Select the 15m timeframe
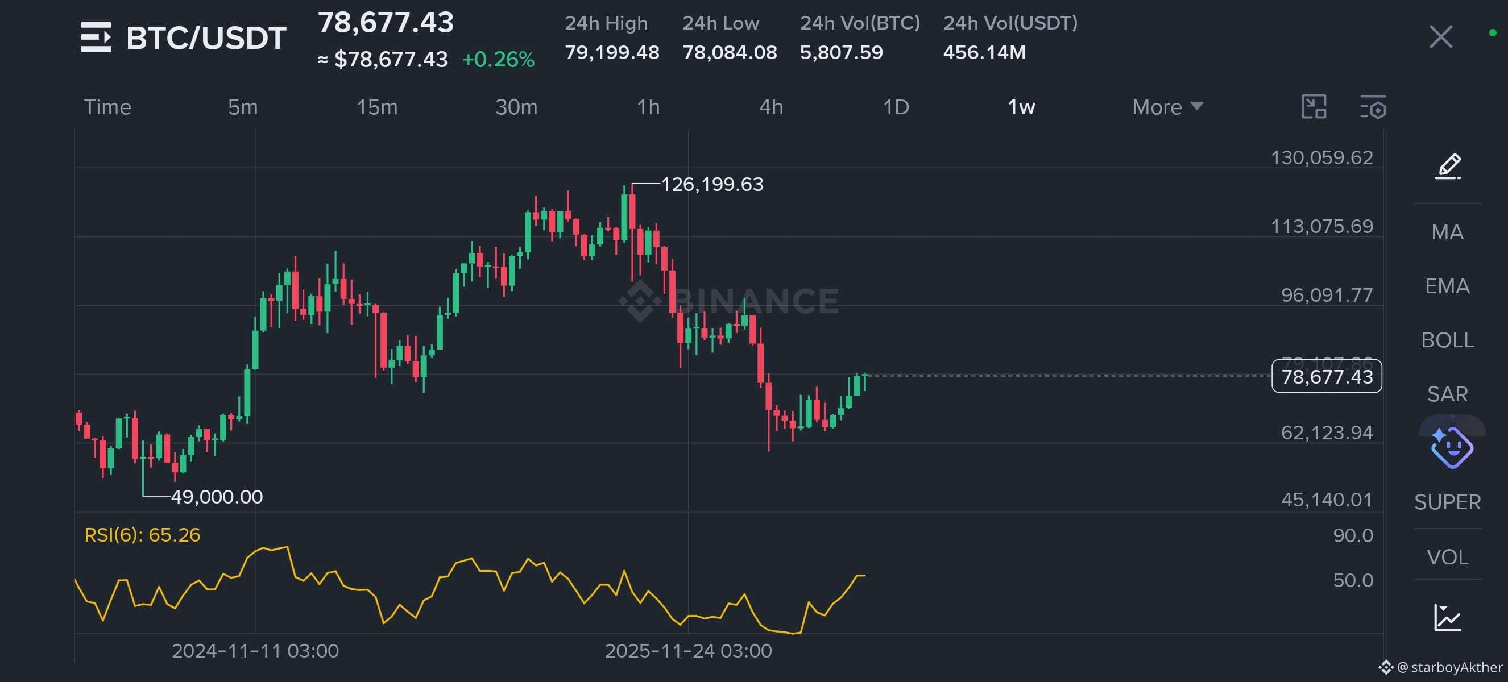1508x682 pixels. coord(376,107)
